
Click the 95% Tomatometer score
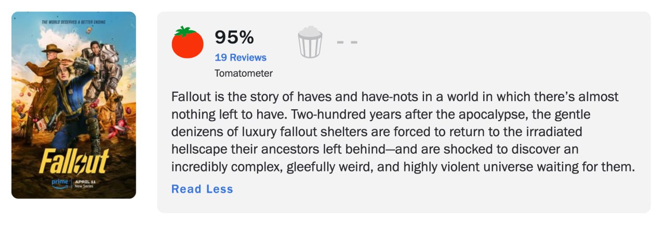[x=234, y=37]
